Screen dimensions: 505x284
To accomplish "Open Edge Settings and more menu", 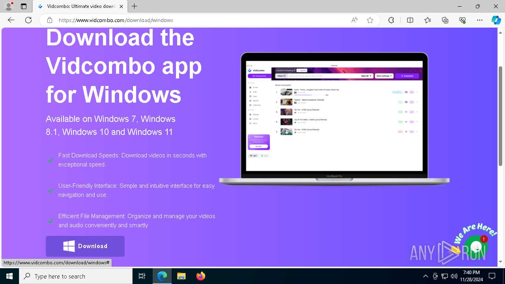I will pyautogui.click(x=480, y=20).
